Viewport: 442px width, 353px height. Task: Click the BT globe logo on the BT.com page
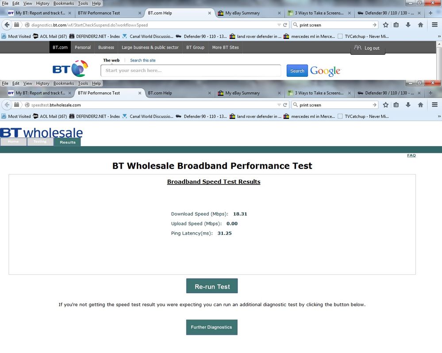[x=70, y=68]
